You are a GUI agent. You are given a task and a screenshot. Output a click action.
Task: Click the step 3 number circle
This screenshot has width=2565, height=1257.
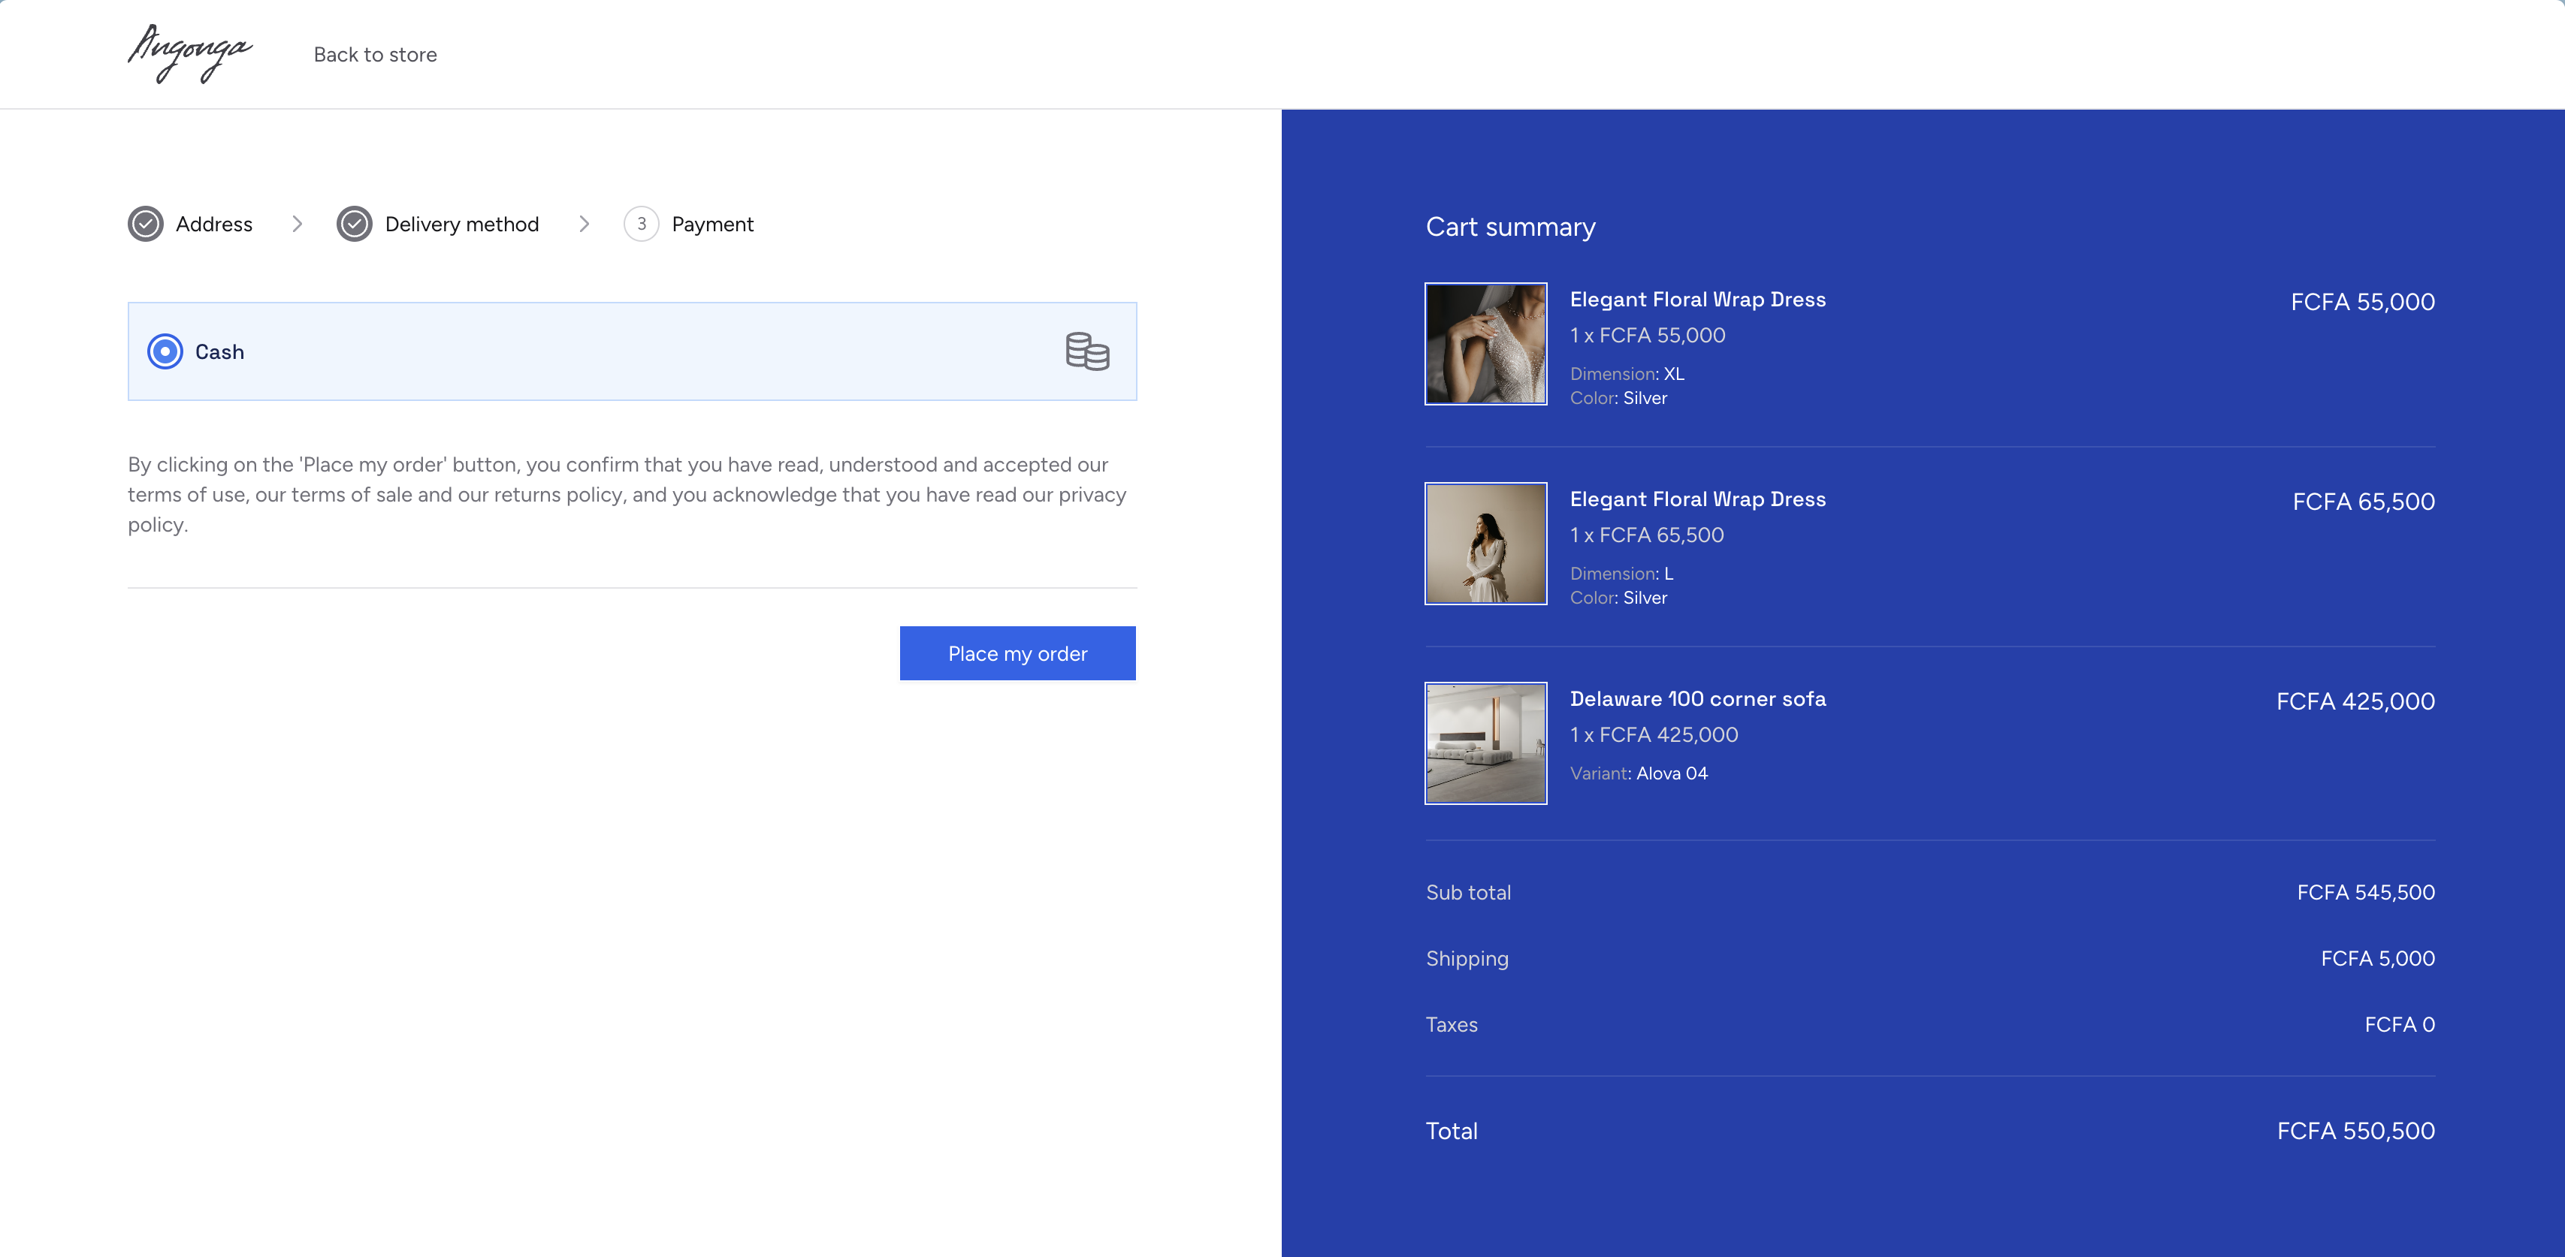(x=642, y=224)
